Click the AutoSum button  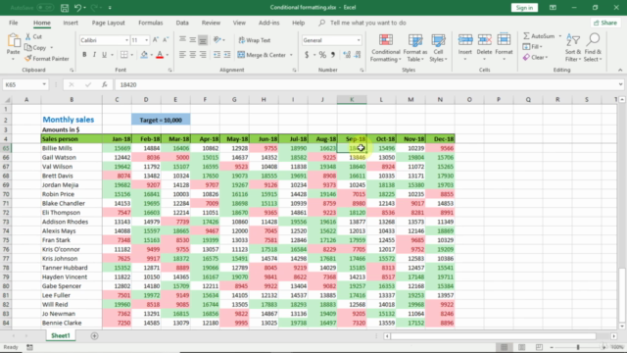point(539,36)
